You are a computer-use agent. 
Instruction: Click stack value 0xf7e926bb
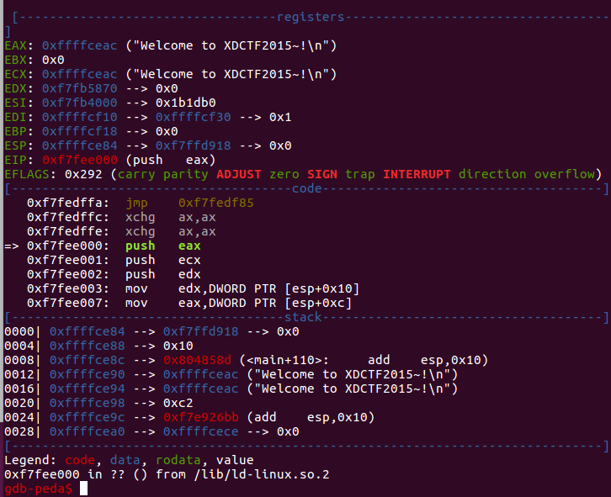(200, 418)
